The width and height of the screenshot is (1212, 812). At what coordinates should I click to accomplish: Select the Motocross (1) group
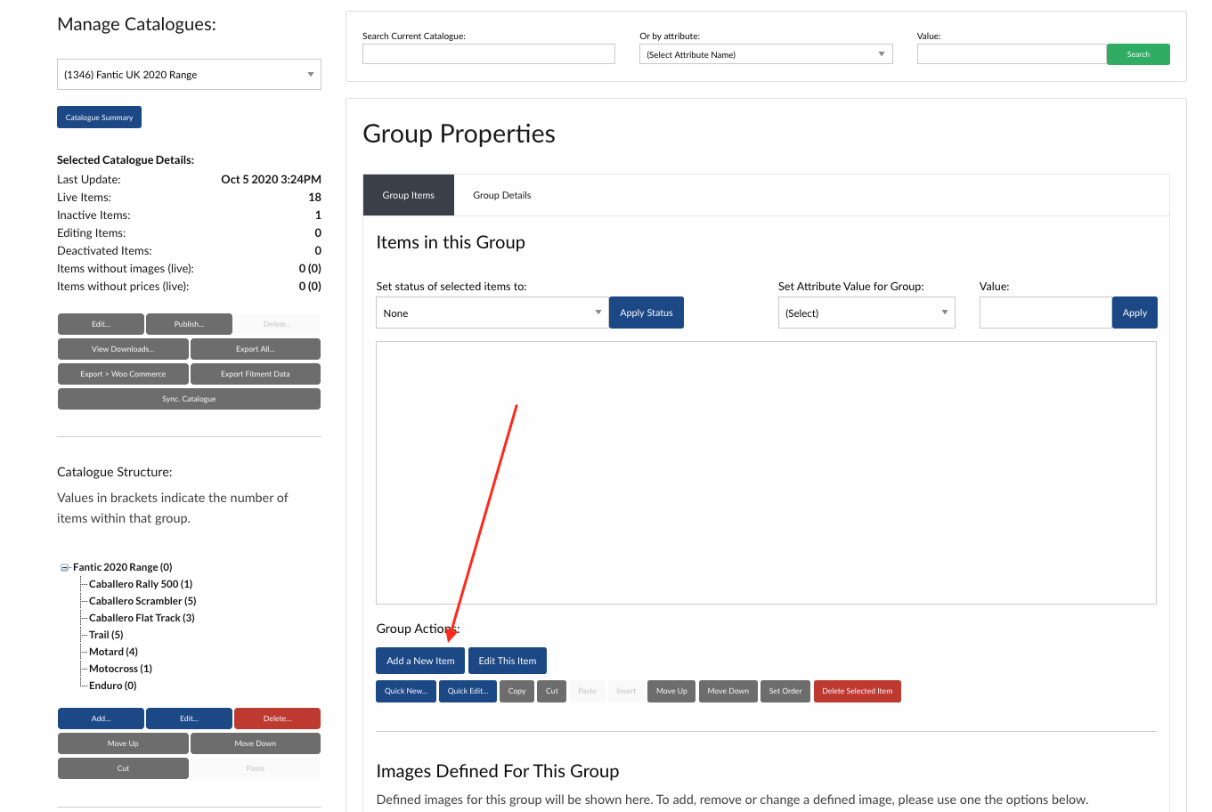tap(120, 669)
